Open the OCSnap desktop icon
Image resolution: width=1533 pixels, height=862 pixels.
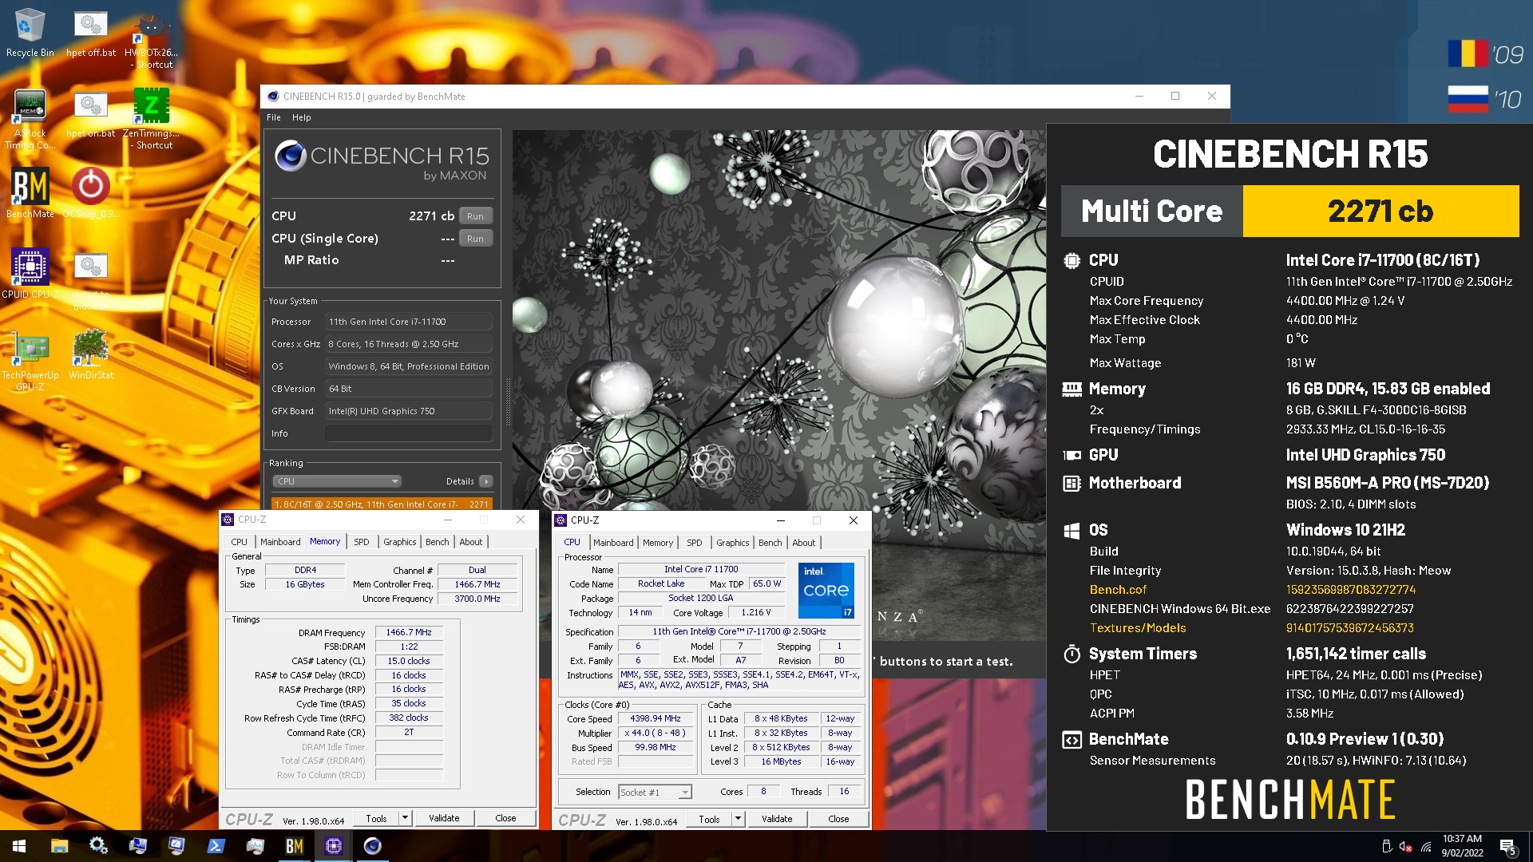(90, 193)
